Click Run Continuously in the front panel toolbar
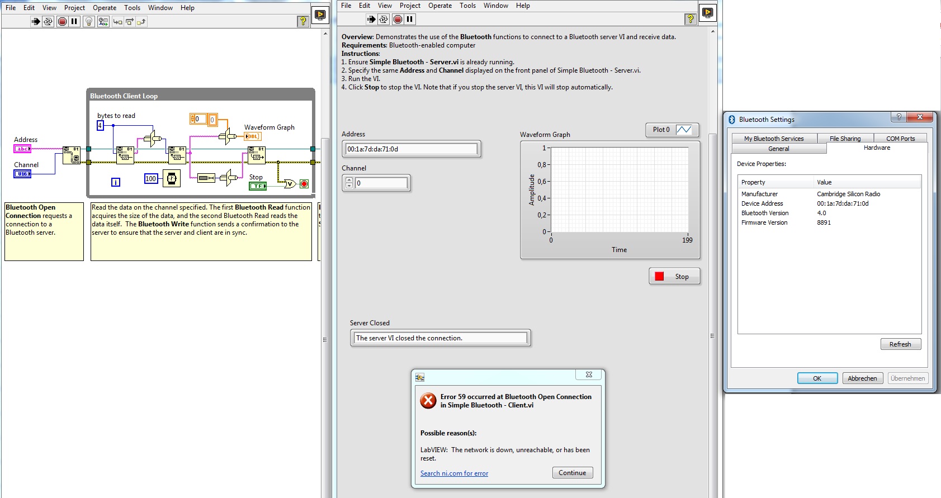 pos(384,20)
